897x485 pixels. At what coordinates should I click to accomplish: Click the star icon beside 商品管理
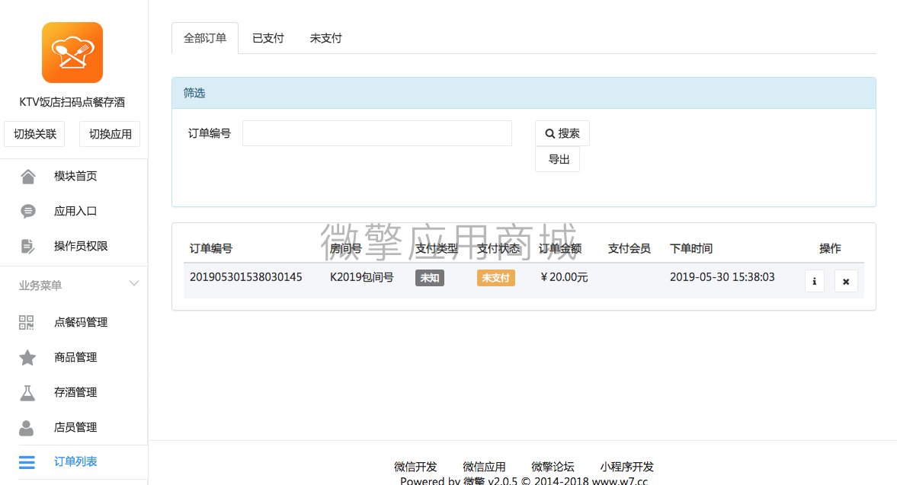click(27, 358)
